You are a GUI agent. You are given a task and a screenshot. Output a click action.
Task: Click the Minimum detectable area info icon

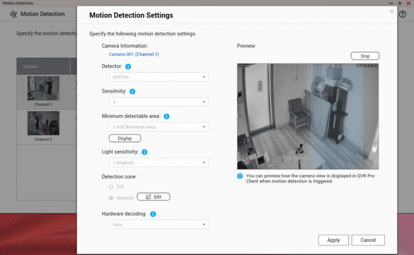(x=166, y=116)
